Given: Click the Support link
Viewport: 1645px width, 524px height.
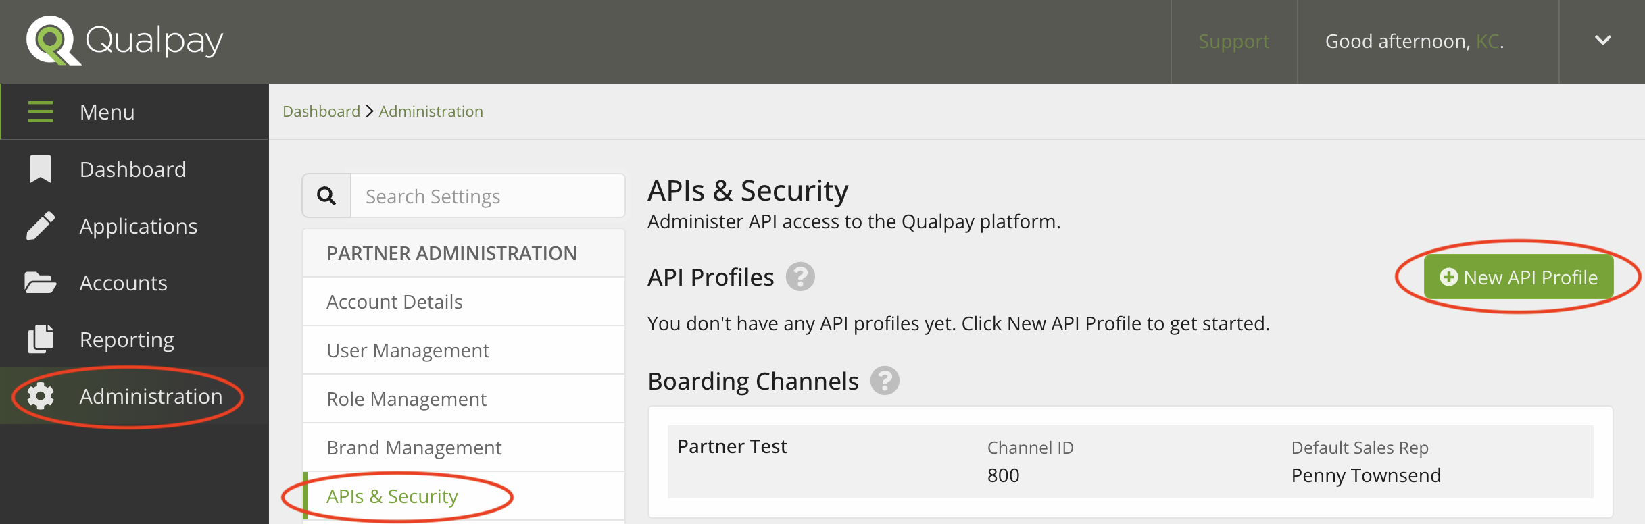Looking at the screenshot, I should [x=1233, y=41].
